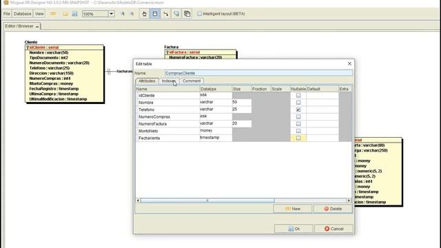The height and width of the screenshot is (248, 441).
Task: Click the zoom in toolbar icon
Action: pos(123,14)
